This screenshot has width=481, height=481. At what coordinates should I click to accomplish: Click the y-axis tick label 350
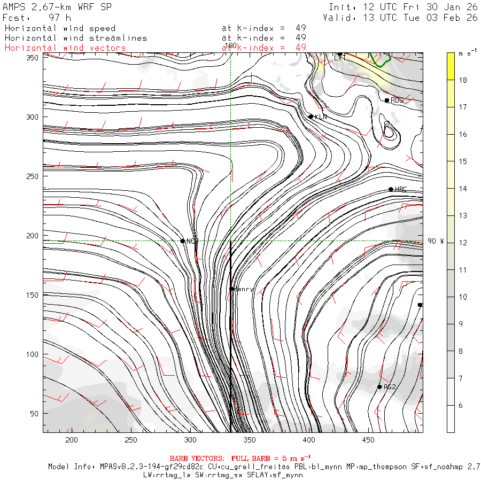pos(32,58)
